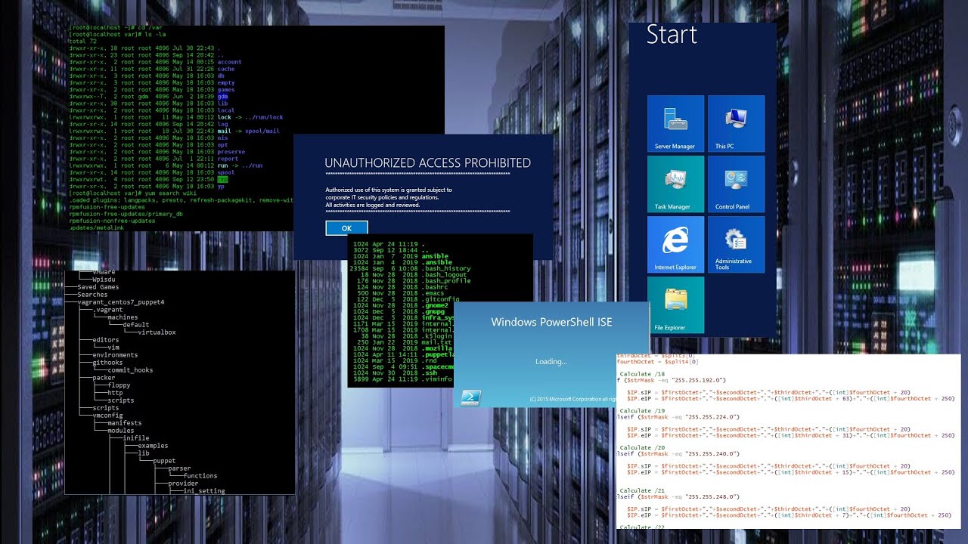The width and height of the screenshot is (968, 544).
Task: Select the 'editors' tree node
Action: pyautogui.click(x=106, y=340)
